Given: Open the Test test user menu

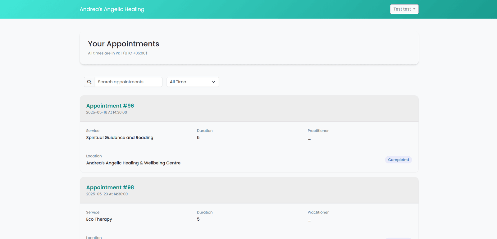Looking at the screenshot, I should (x=404, y=9).
